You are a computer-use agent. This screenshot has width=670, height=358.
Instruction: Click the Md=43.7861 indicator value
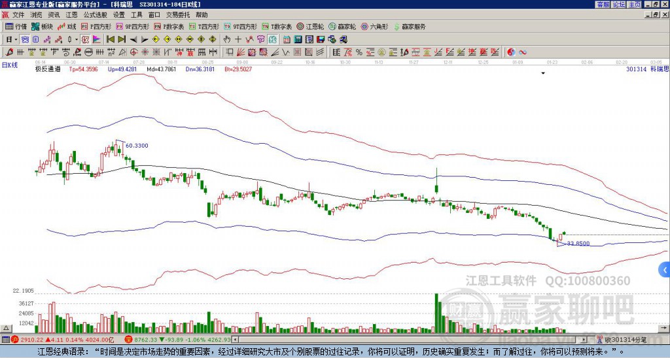[x=161, y=69]
